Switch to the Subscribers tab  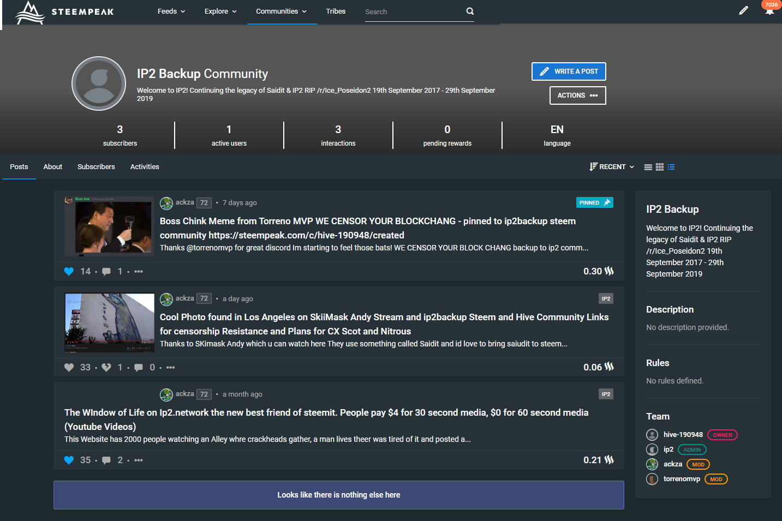96,167
